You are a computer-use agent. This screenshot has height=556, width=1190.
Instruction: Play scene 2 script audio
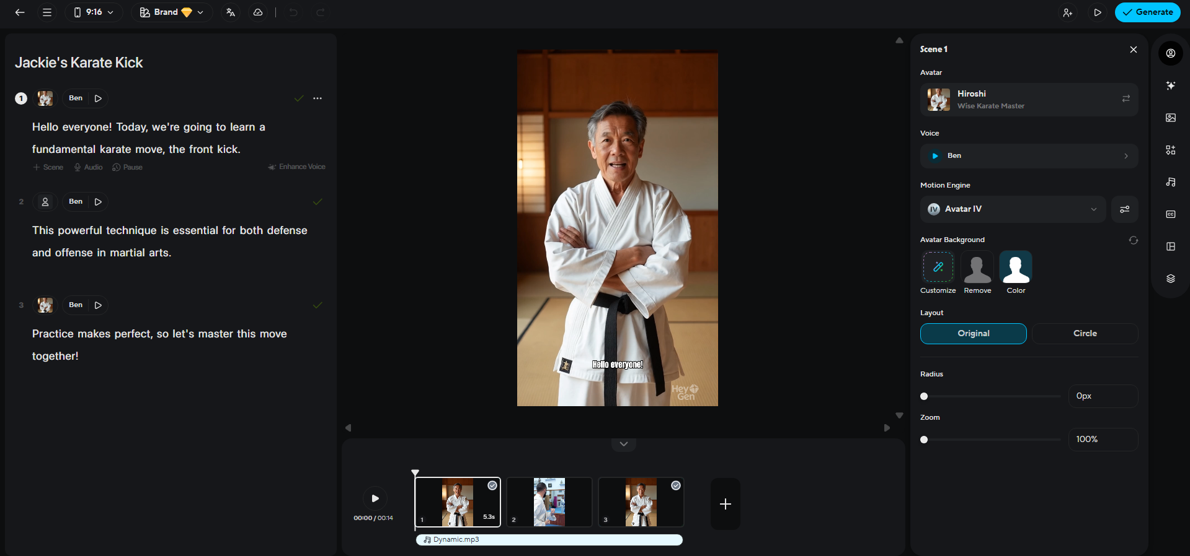coord(98,202)
